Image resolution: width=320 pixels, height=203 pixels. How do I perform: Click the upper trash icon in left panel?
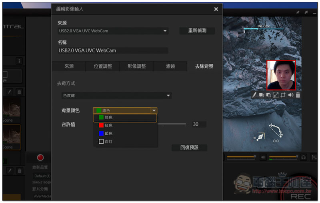tap(19, 92)
